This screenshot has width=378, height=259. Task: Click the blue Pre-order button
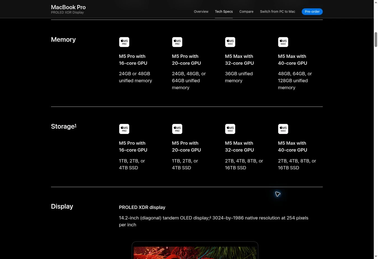click(x=312, y=11)
